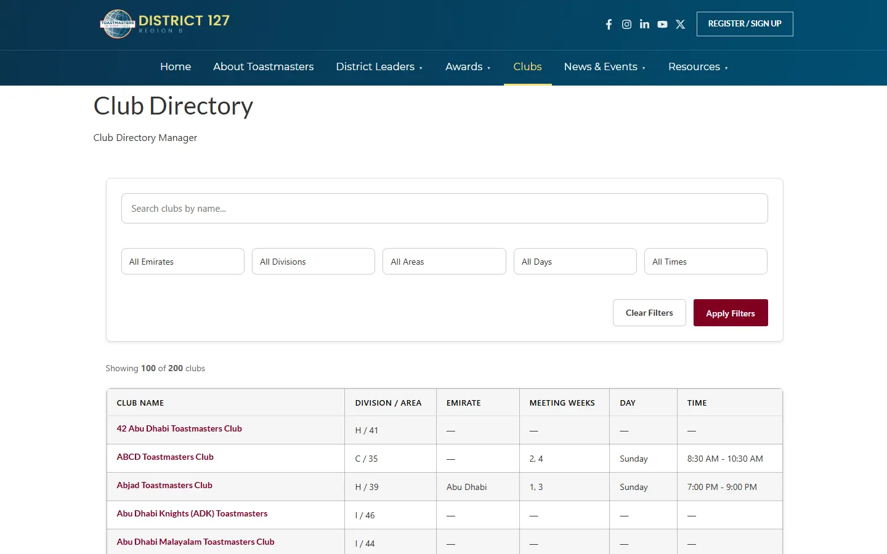Open the District 127 logo homepage
Image resolution: width=887 pixels, height=554 pixels.
165,24
